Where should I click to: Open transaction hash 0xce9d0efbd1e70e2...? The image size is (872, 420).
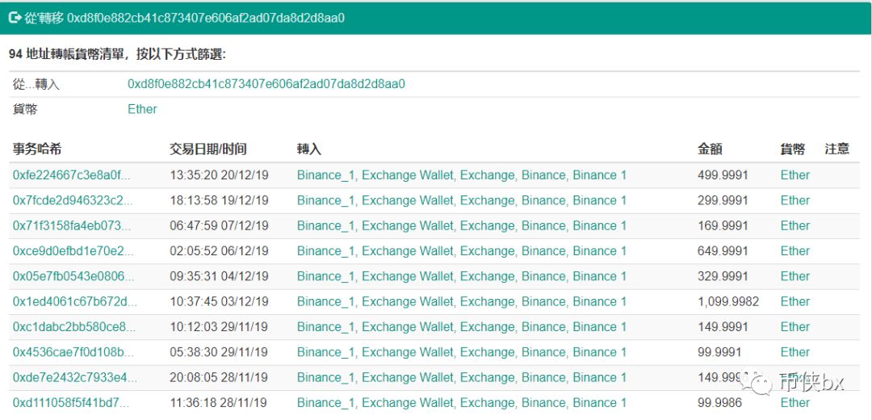[x=73, y=251]
